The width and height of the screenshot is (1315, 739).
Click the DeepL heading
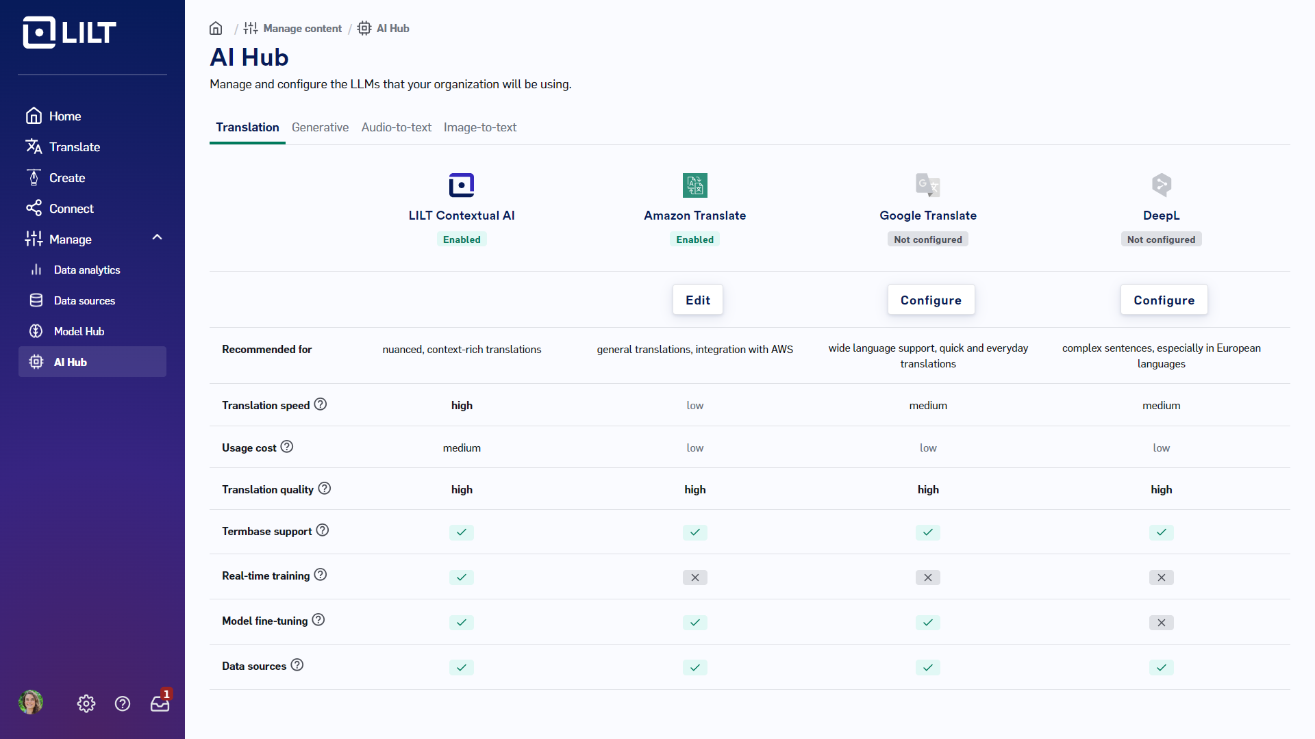pyautogui.click(x=1162, y=216)
